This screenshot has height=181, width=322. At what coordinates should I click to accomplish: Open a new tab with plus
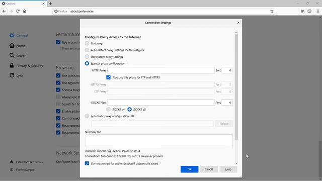(50, 4)
